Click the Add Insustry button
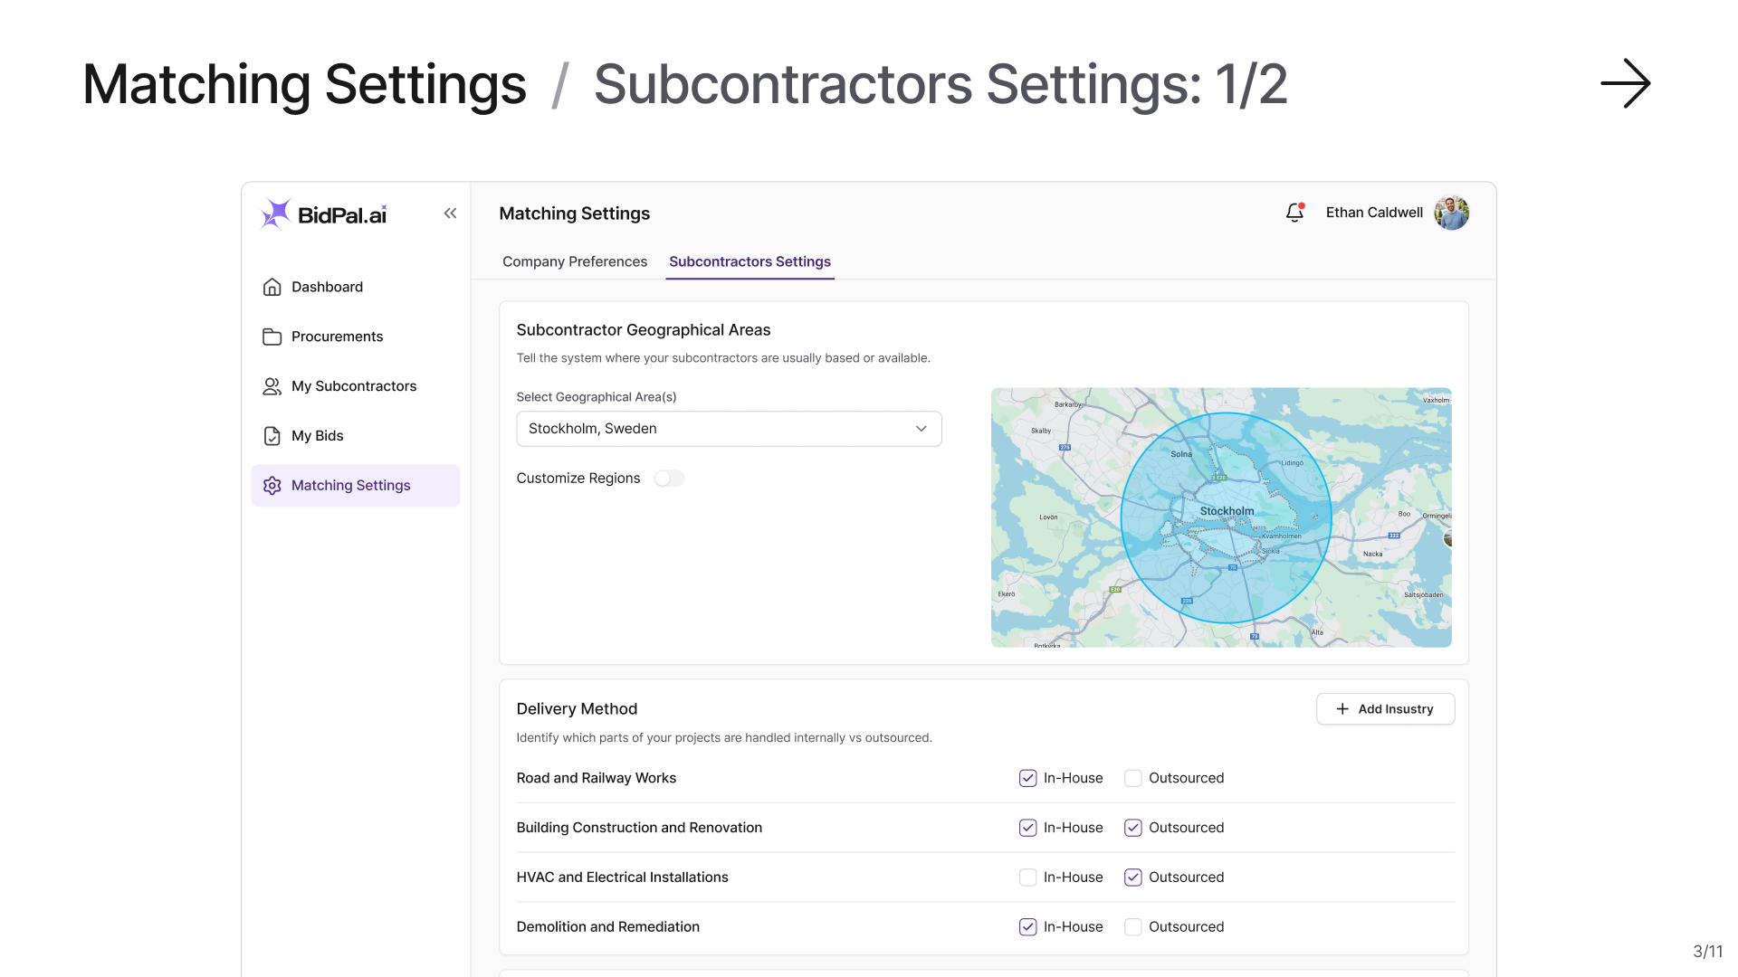 coord(1385,709)
